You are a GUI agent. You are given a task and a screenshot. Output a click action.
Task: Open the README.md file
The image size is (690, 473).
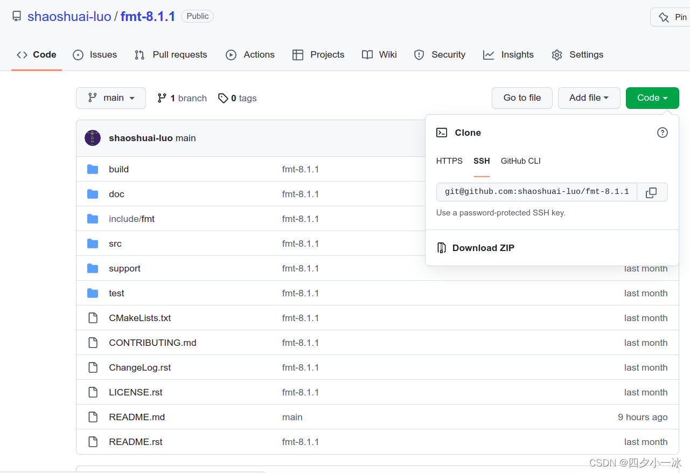137,417
